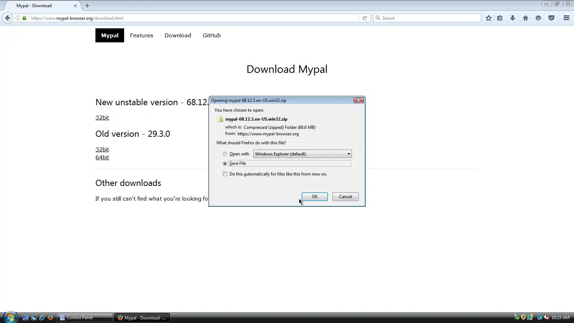Show your bookmarks list

[x=500, y=18]
